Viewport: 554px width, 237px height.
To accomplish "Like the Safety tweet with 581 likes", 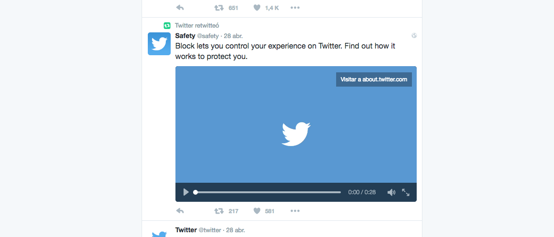I will click(257, 211).
